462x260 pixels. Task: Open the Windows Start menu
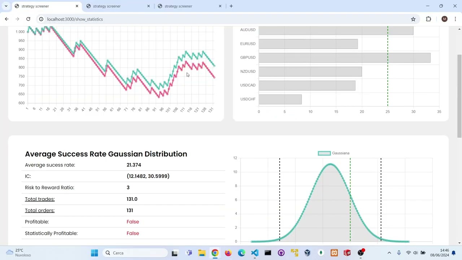[x=95, y=253]
